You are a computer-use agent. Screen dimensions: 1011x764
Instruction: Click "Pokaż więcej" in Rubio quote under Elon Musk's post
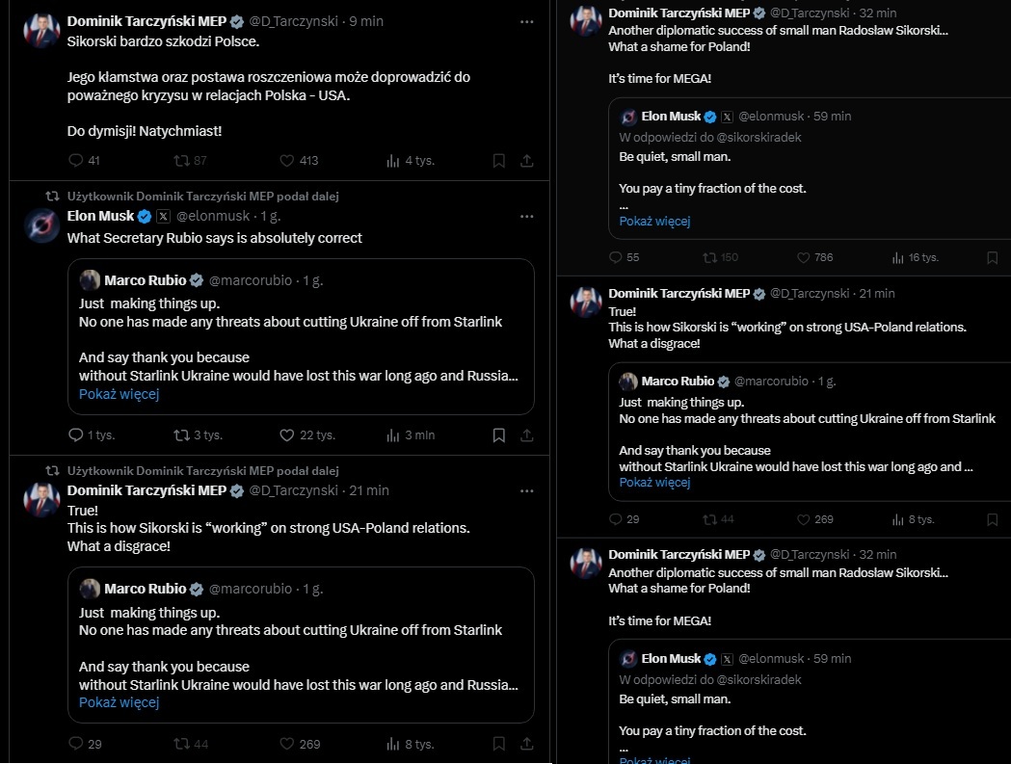[x=119, y=394]
